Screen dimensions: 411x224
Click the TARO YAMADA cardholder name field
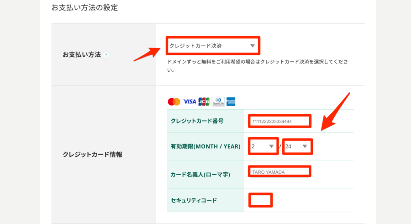coord(279,171)
